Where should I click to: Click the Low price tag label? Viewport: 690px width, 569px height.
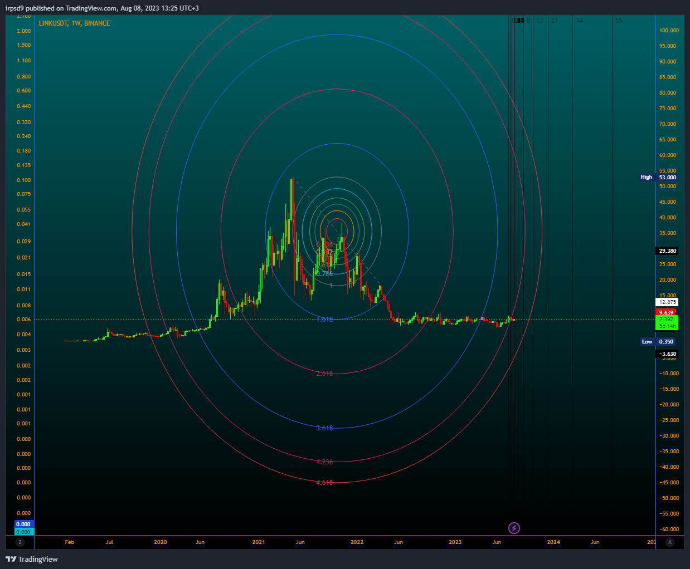pos(647,342)
